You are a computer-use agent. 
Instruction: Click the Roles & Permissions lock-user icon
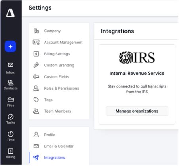[36, 88]
